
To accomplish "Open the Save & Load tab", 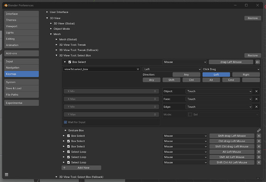I will [22, 88].
